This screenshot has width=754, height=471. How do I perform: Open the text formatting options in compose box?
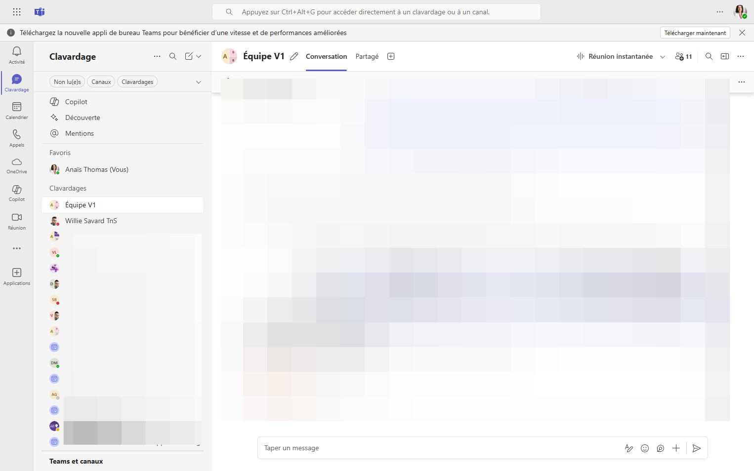629,448
